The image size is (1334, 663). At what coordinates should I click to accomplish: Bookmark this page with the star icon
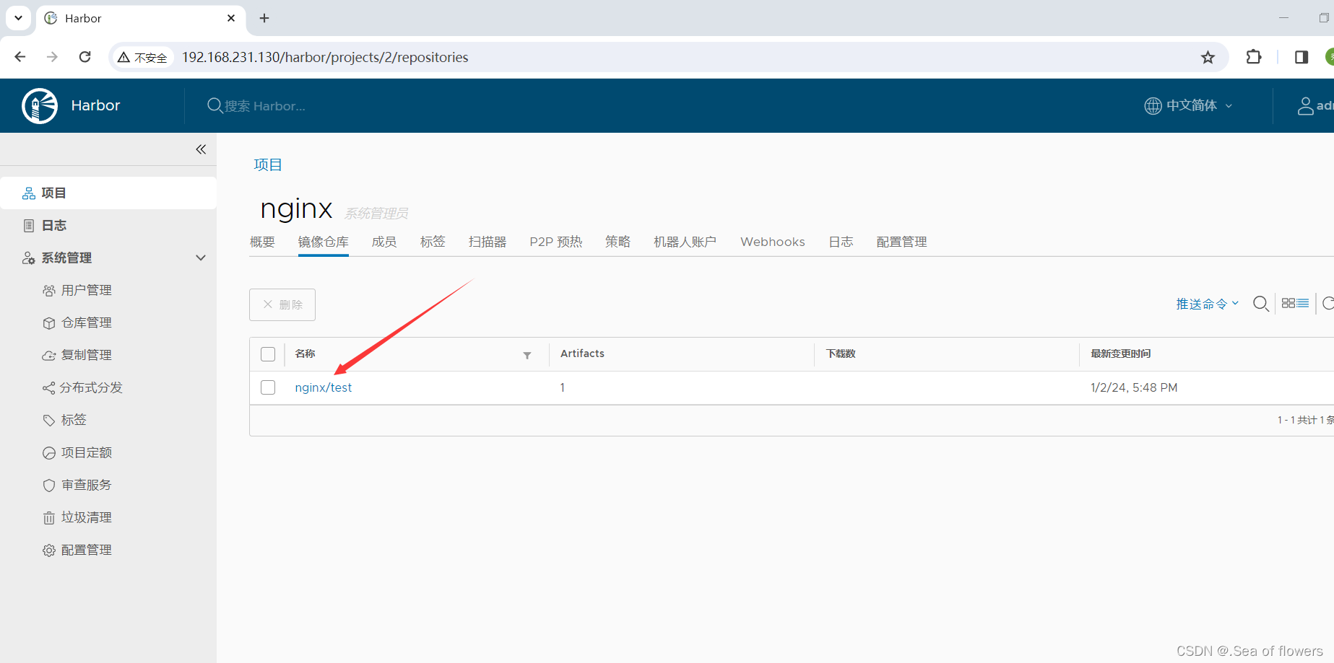(1208, 57)
